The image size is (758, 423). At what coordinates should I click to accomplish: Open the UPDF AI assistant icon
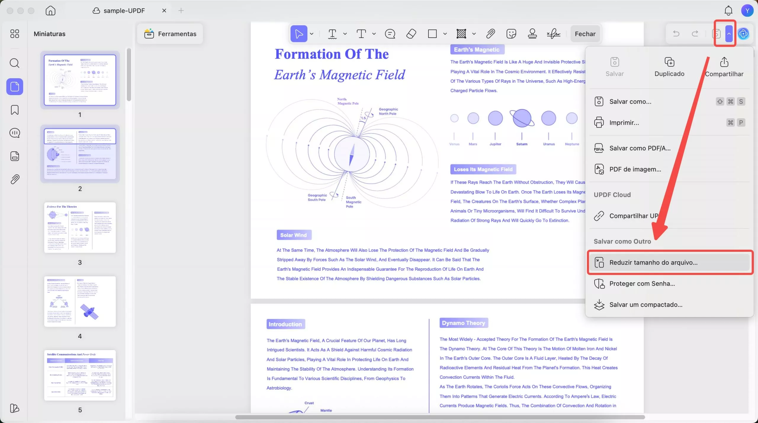tap(743, 34)
